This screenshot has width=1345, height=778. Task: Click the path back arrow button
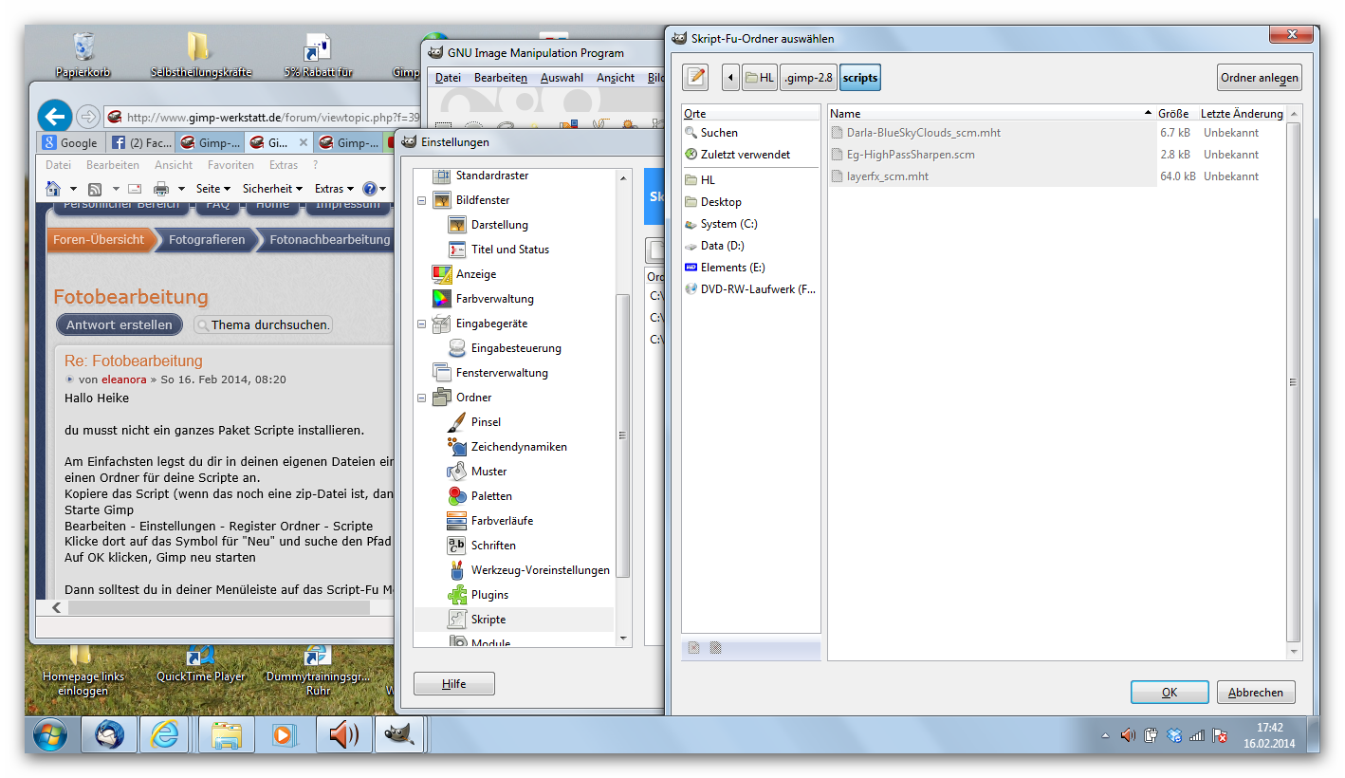coord(730,78)
